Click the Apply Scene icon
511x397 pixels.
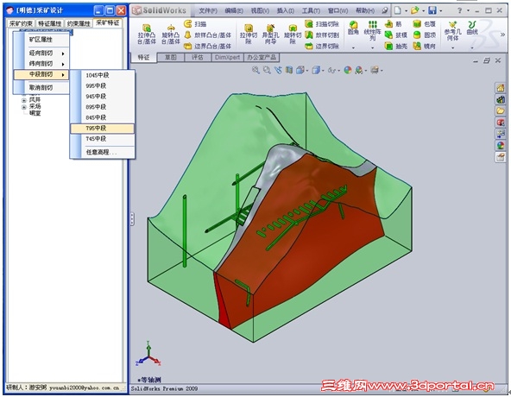point(359,70)
